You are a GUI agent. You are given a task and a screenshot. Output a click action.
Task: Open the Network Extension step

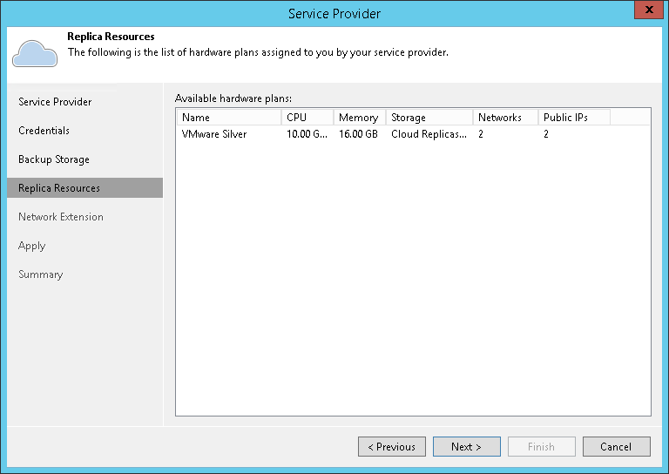click(61, 217)
